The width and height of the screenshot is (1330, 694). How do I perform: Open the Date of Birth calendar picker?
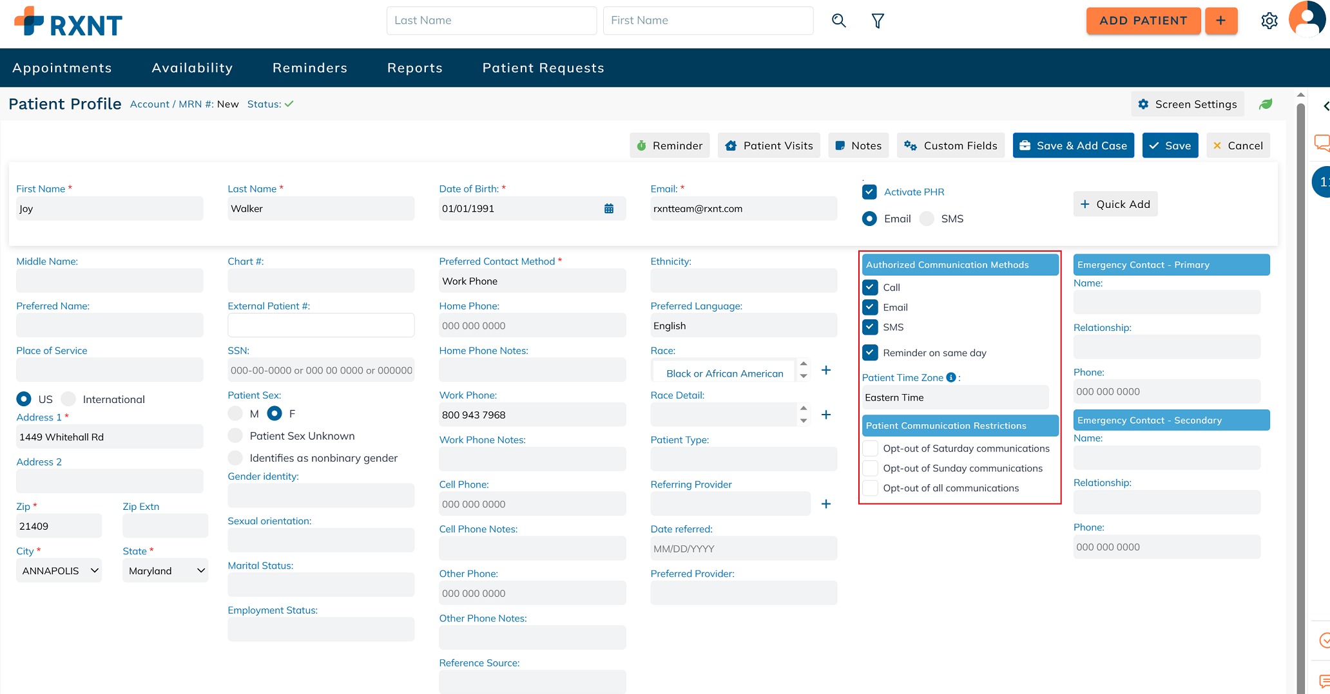[609, 209]
